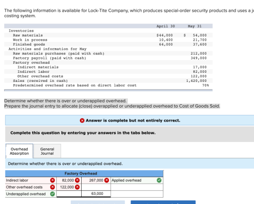Image resolution: width=254 pixels, height=204 pixels.
Task: Click the red X next to 82,000 amount
Action: coord(78,180)
